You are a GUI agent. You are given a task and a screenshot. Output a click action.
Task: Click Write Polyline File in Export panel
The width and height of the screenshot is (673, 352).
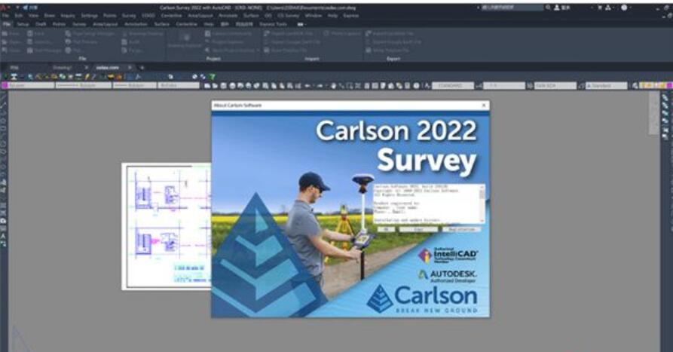pyautogui.click(x=388, y=51)
